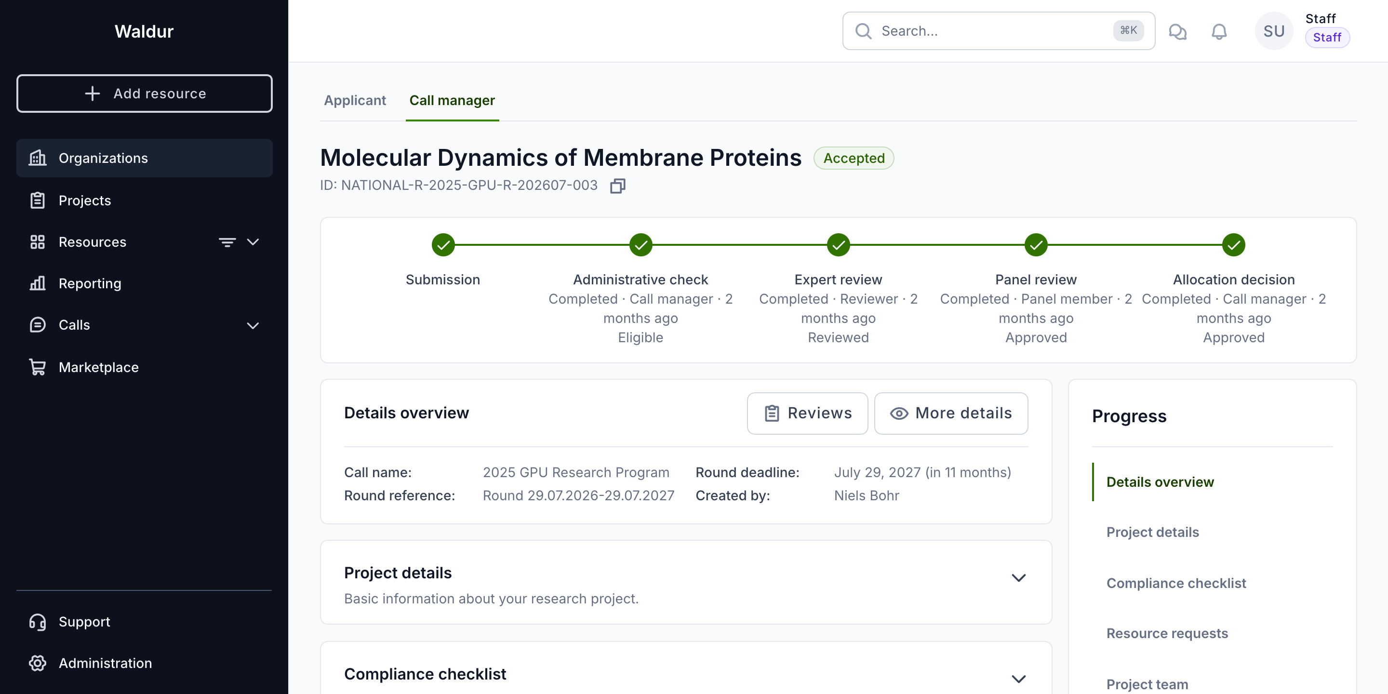Click the "Details overview" card heading
This screenshot has width=1388, height=694.
click(406, 413)
